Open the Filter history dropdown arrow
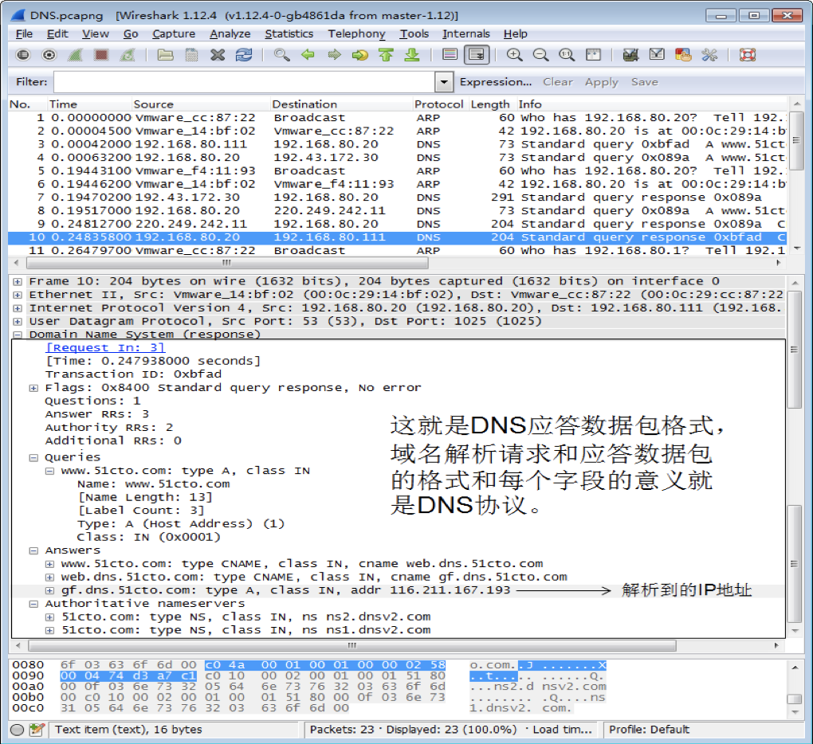Screen dimensions: 813x744 click(444, 82)
